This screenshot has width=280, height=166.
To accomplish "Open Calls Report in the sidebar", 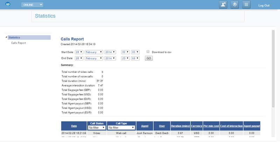I will 19,43.
